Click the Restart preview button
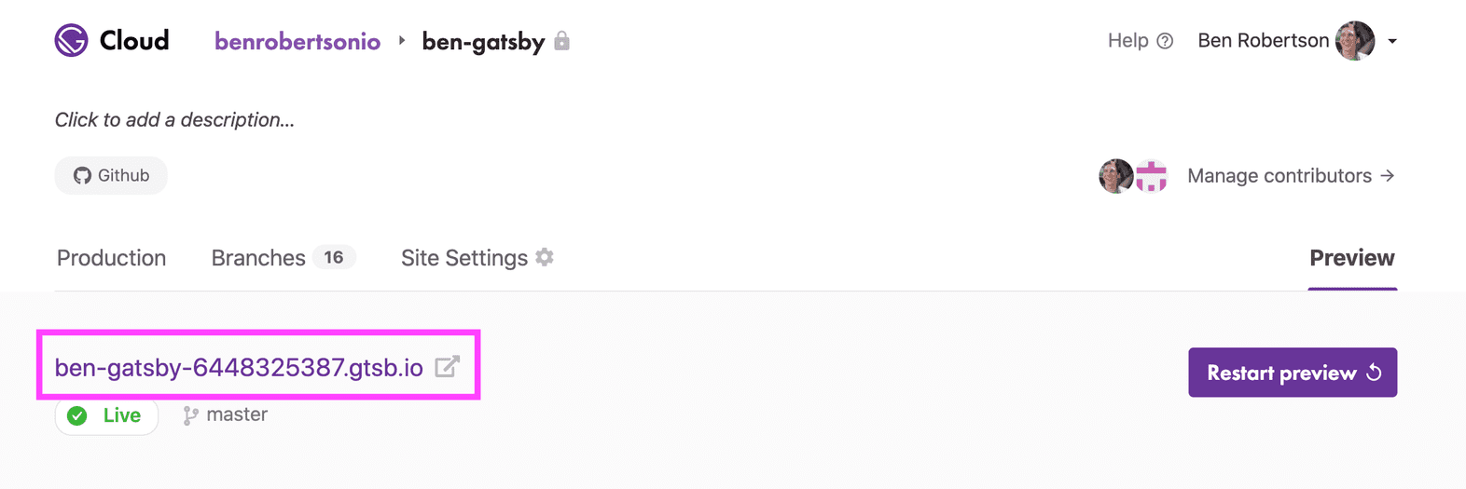The image size is (1466, 489). [1293, 373]
